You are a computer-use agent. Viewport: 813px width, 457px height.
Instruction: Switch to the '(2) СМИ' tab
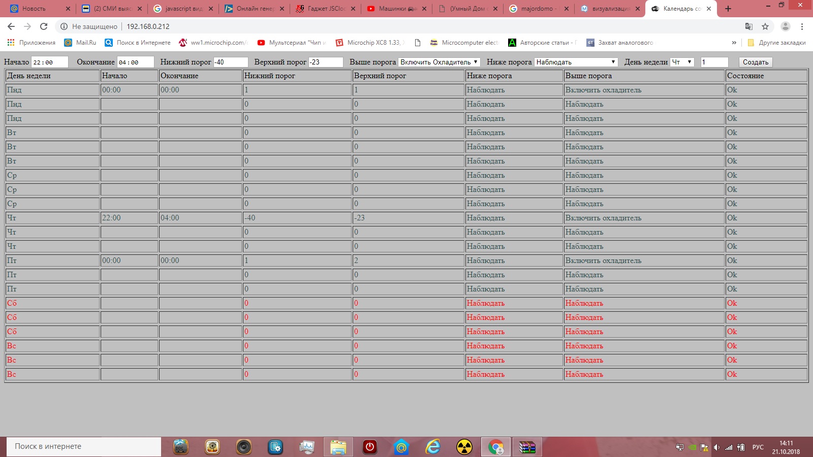[112, 9]
